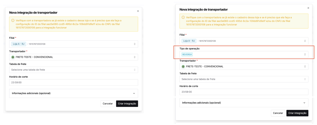Close the right Nova integração dialog
Viewport: 317px width, 125px height.
308,8
